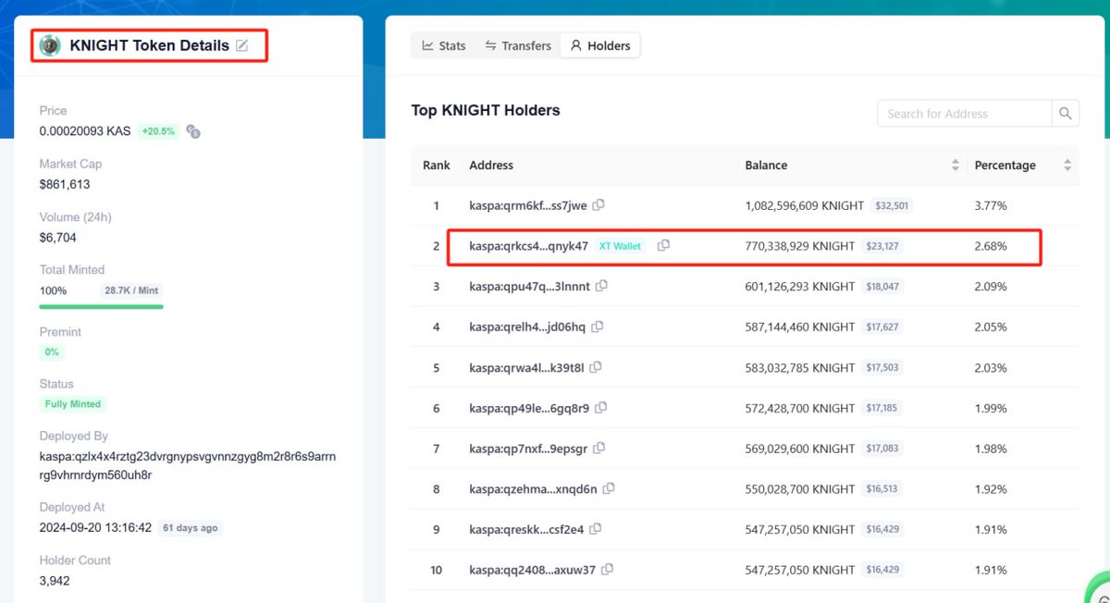Click the 3.77% percentage cell

991,205
